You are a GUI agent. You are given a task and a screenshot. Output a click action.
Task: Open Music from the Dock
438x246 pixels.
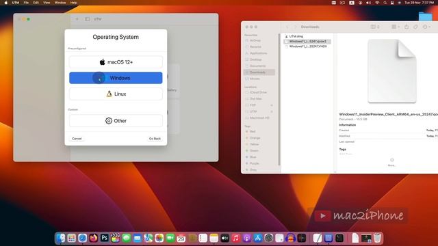tap(235, 238)
